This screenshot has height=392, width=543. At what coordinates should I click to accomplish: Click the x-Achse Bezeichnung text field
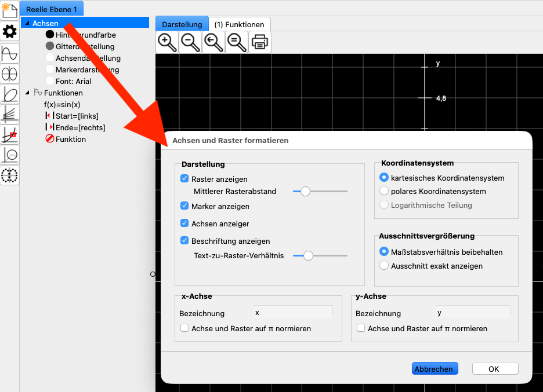[293, 313]
